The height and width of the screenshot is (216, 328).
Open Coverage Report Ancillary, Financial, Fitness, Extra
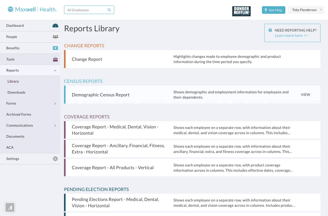[x=192, y=149]
